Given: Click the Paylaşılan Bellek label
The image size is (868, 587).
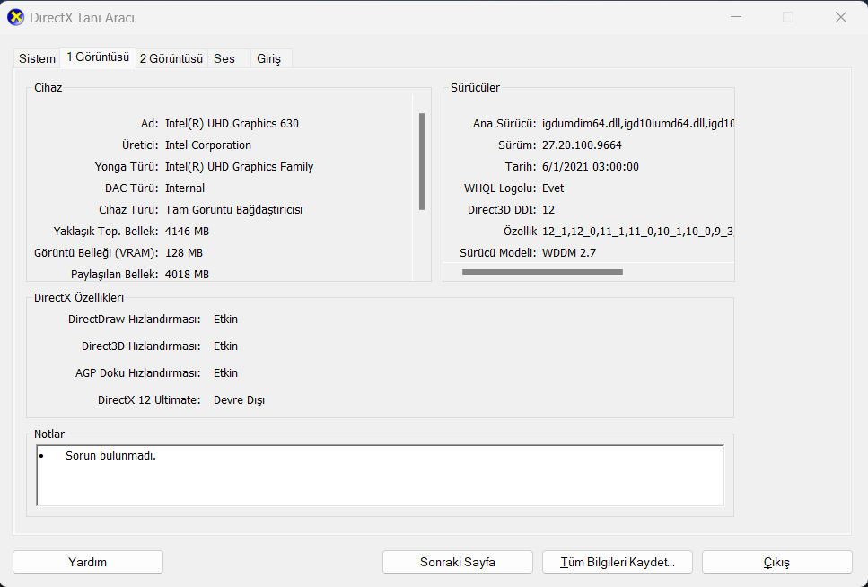Looking at the screenshot, I should pos(115,275).
